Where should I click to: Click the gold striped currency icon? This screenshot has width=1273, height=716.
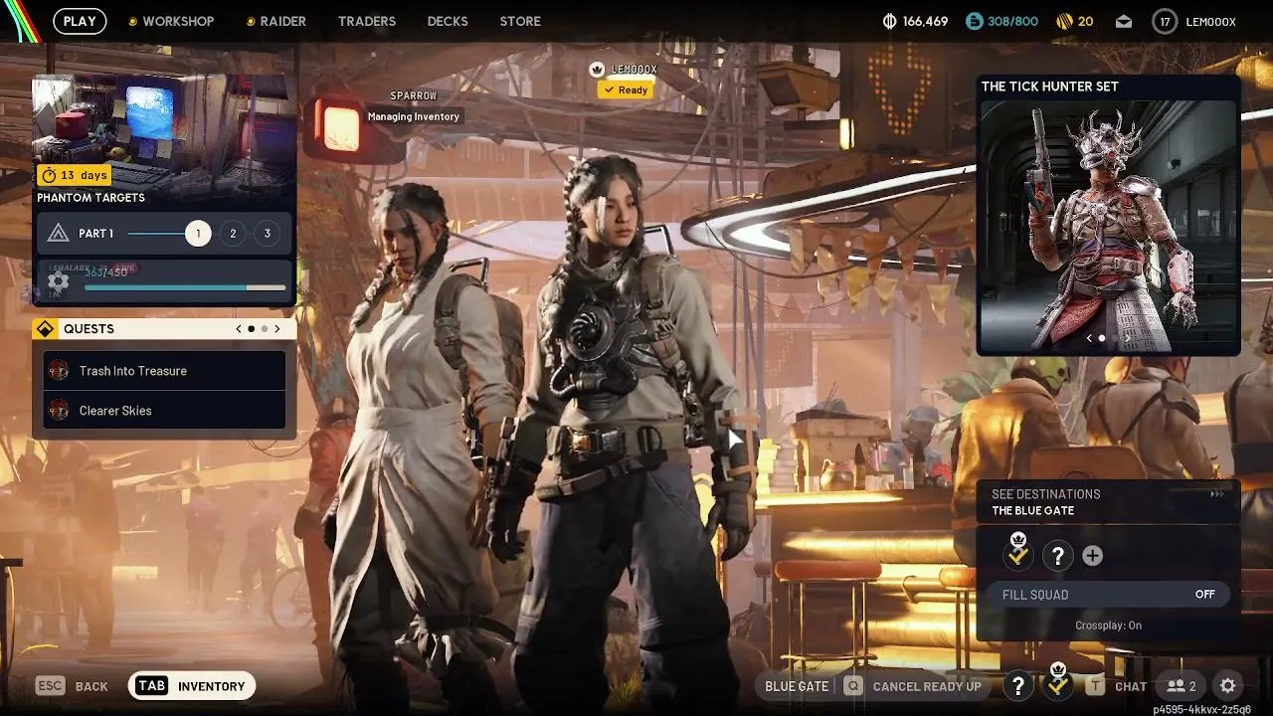point(1064,21)
